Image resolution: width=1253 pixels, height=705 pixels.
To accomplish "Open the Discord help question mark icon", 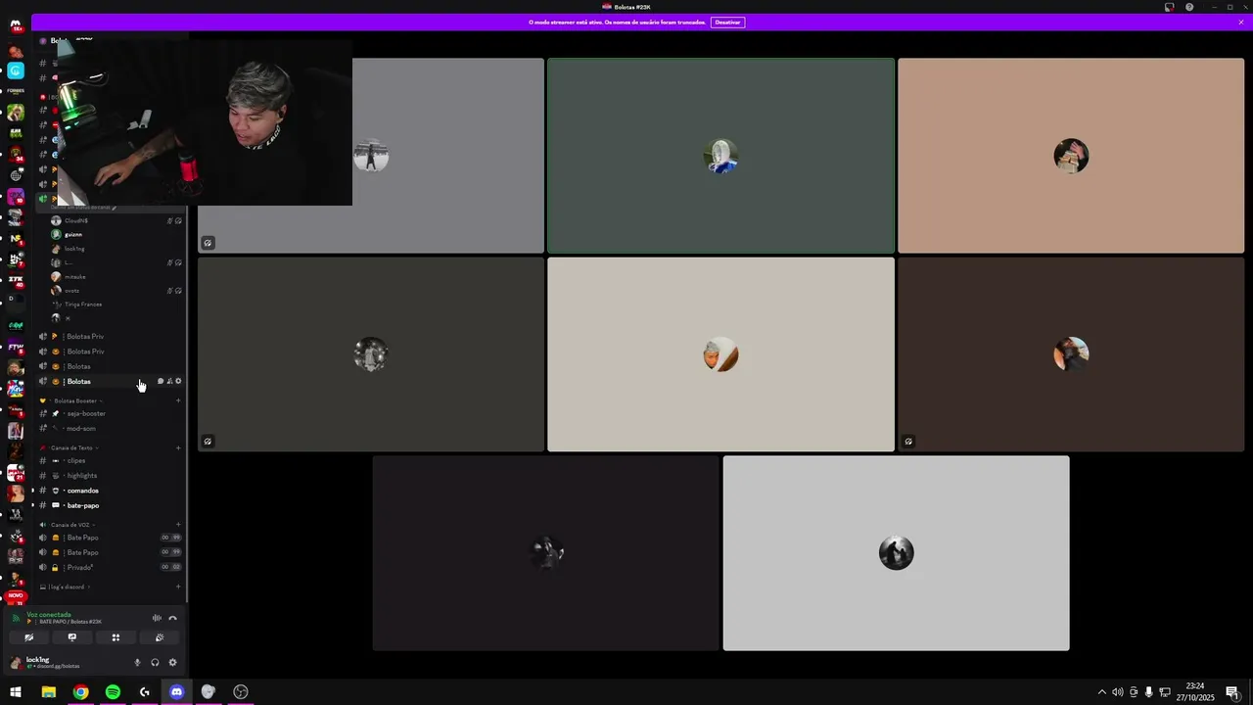I will coord(1189,7).
